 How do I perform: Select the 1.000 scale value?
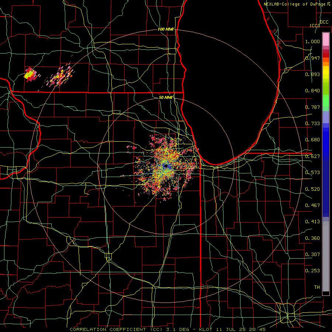(312, 41)
